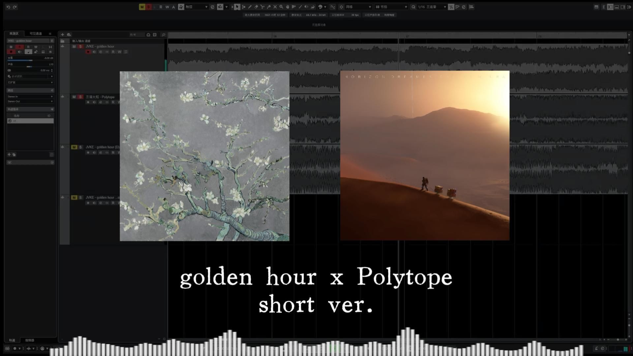
Task: Open the channel settings e button in toolbar
Action: [212, 7]
